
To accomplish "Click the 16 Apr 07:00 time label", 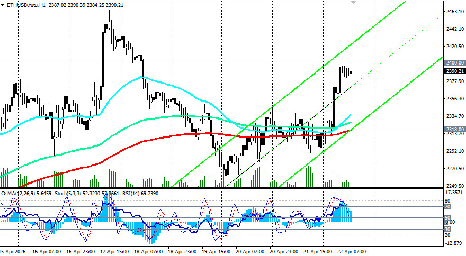I will point(47,252).
